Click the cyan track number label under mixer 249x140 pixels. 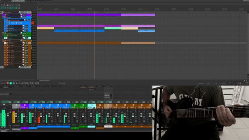[91, 127]
